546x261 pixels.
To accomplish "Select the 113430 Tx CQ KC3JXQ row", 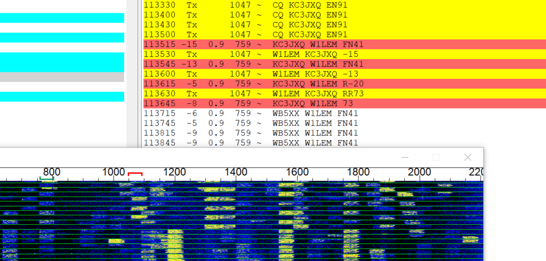I will pos(344,25).
